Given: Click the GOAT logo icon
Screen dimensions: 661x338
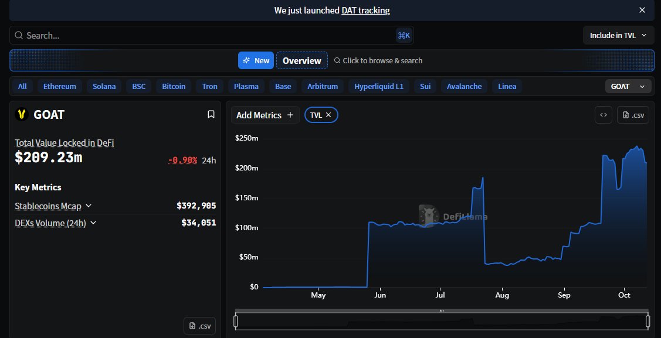Looking at the screenshot, I should [x=22, y=114].
